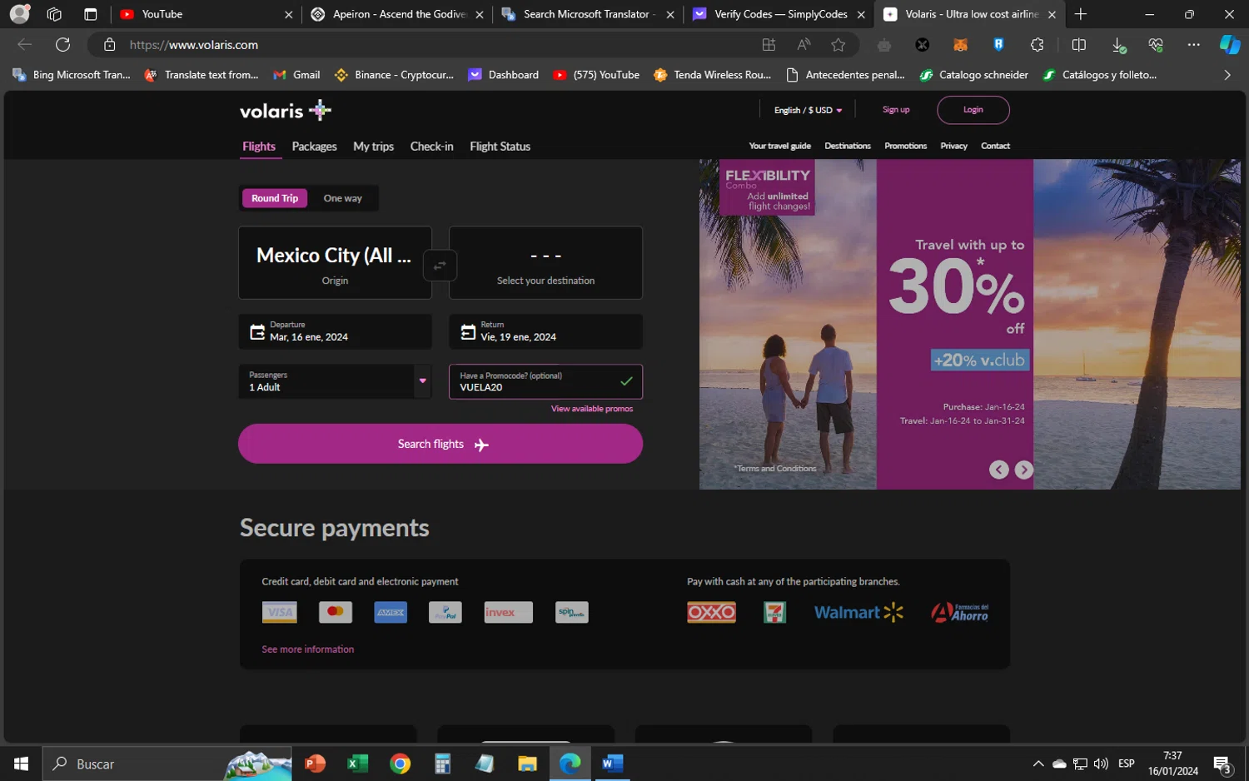Click the PayPal payment icon
The image size is (1249, 781).
click(445, 613)
